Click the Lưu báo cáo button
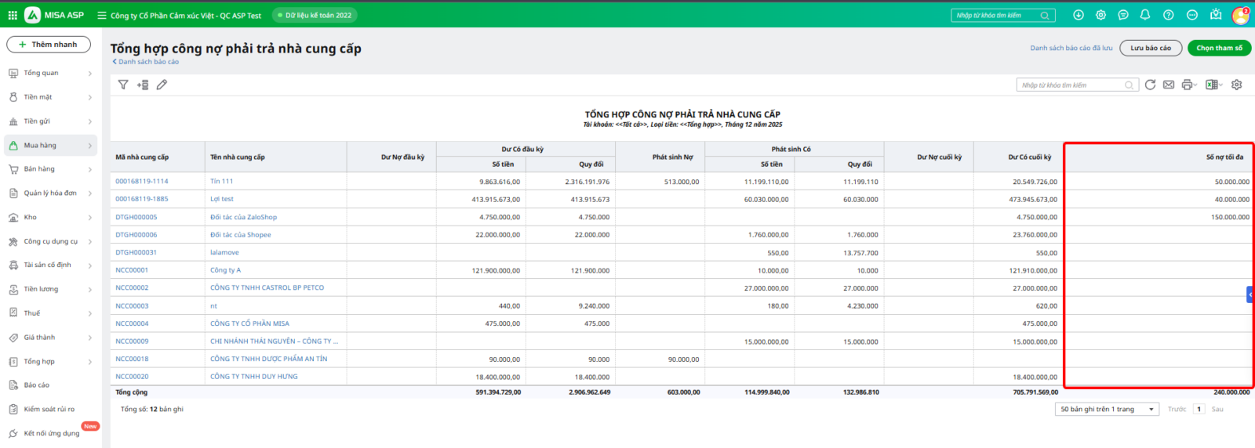The width and height of the screenshot is (1255, 448). click(1150, 48)
